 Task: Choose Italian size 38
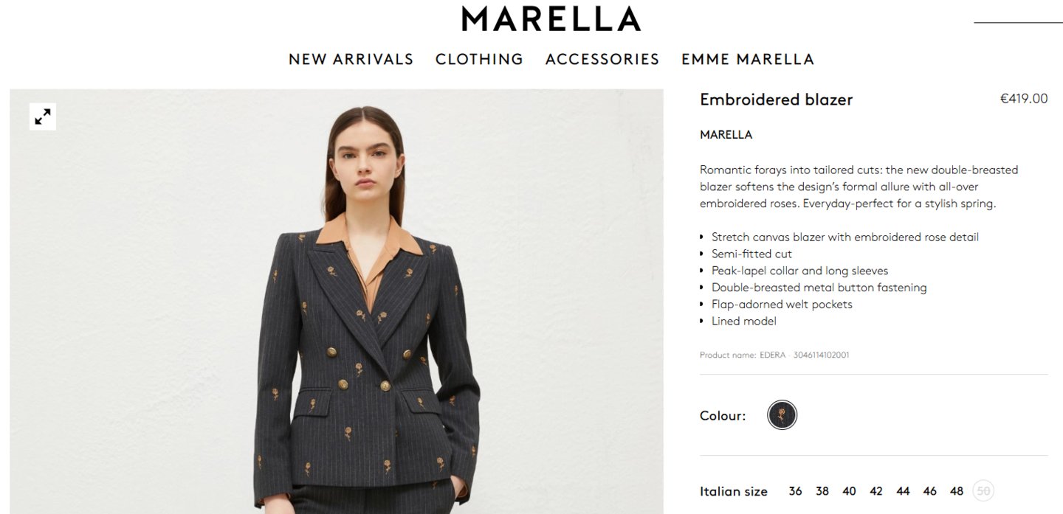pyautogui.click(x=822, y=491)
